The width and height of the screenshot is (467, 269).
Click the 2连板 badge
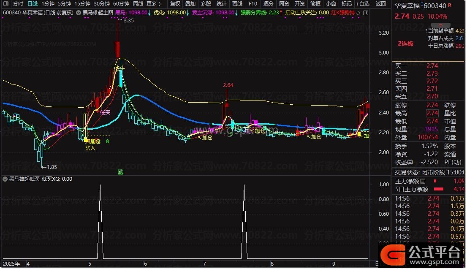coord(405,43)
